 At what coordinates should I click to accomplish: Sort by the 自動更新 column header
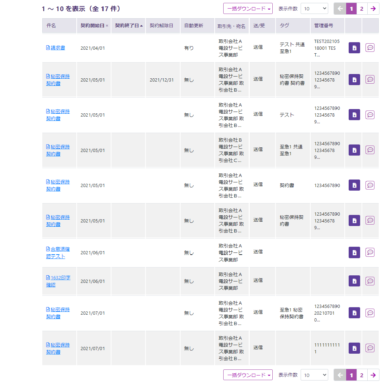pyautogui.click(x=197, y=26)
